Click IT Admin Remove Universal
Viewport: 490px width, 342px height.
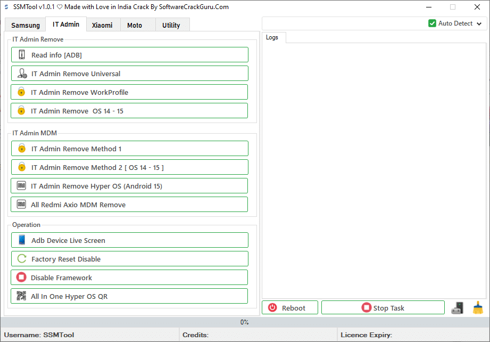[x=129, y=73]
